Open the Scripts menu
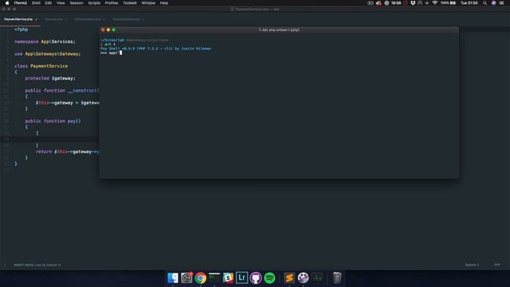 (x=94, y=3)
